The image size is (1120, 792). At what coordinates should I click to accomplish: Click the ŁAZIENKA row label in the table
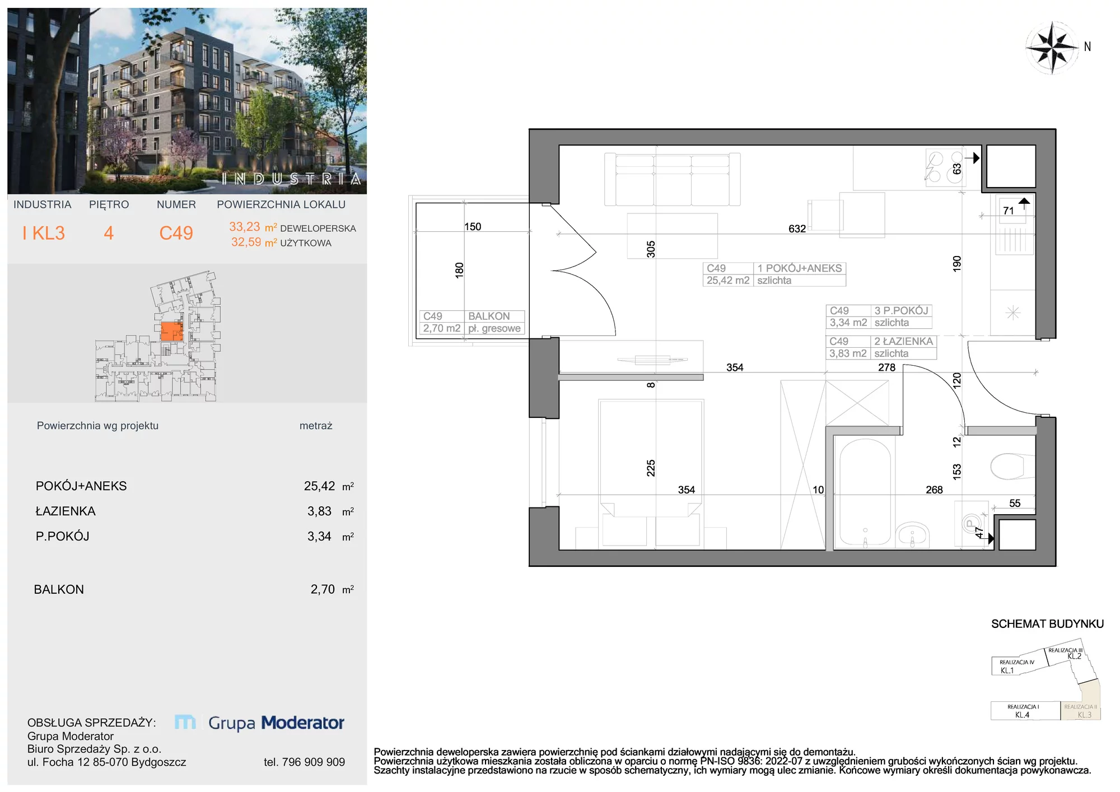66,511
